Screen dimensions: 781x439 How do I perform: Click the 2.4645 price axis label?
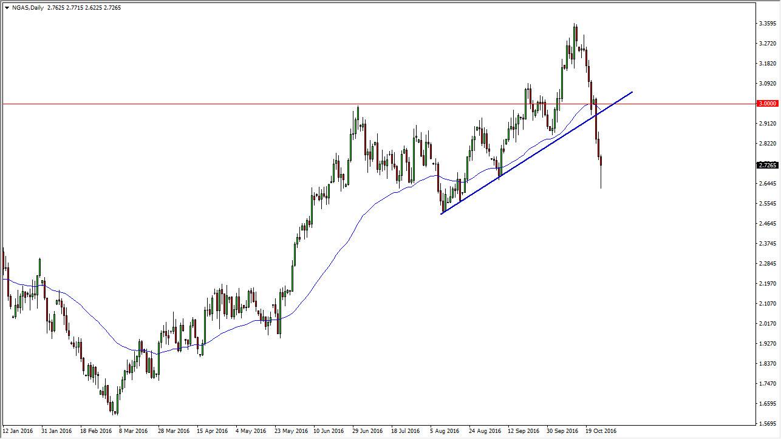pyautogui.click(x=768, y=224)
